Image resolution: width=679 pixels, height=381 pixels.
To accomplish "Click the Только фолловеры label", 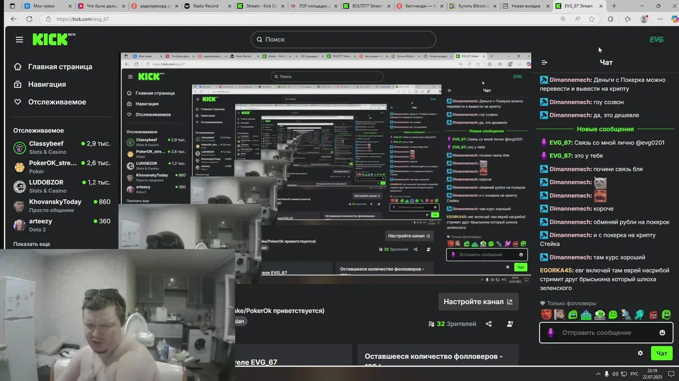I will click(x=571, y=303).
